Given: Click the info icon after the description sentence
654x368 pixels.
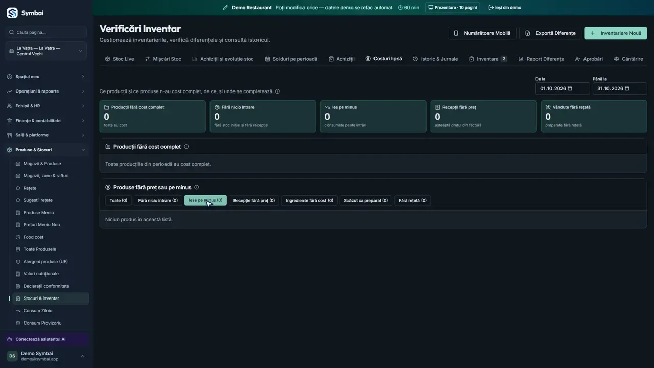Looking at the screenshot, I should tap(277, 91).
